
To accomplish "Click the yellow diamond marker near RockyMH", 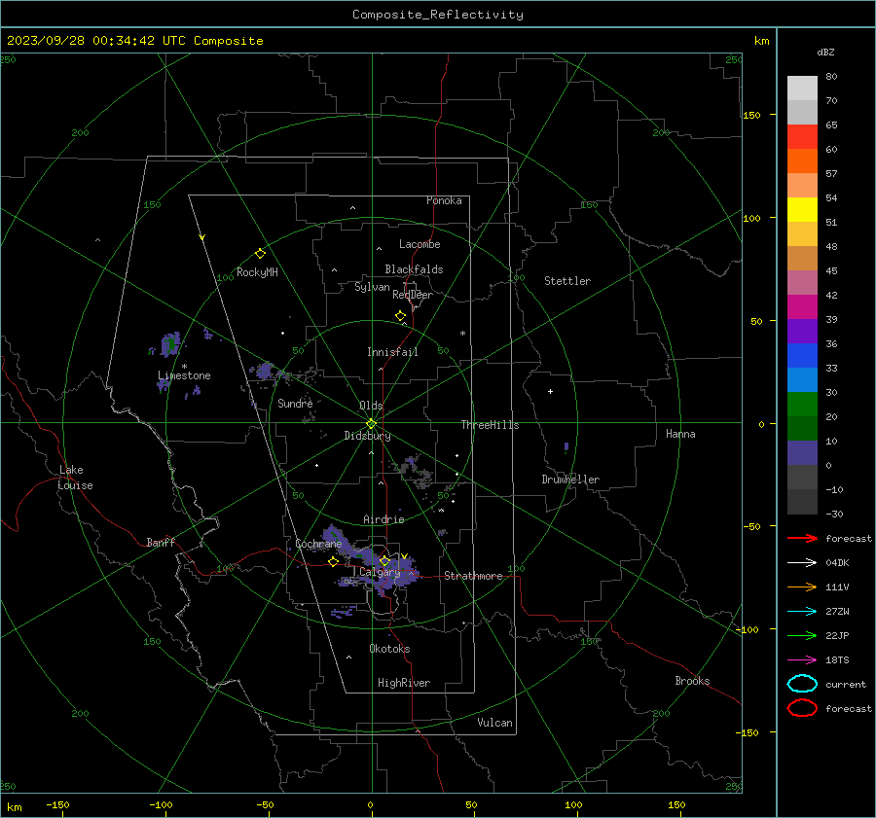I will [x=260, y=254].
